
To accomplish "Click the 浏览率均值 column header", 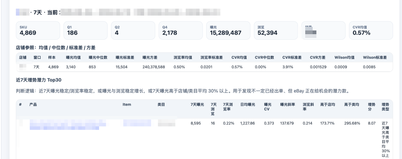I will pyautogui.click(x=183, y=58).
